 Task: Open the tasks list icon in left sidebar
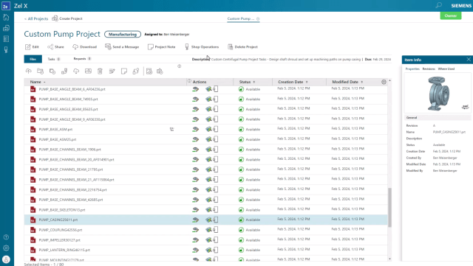click(6, 39)
